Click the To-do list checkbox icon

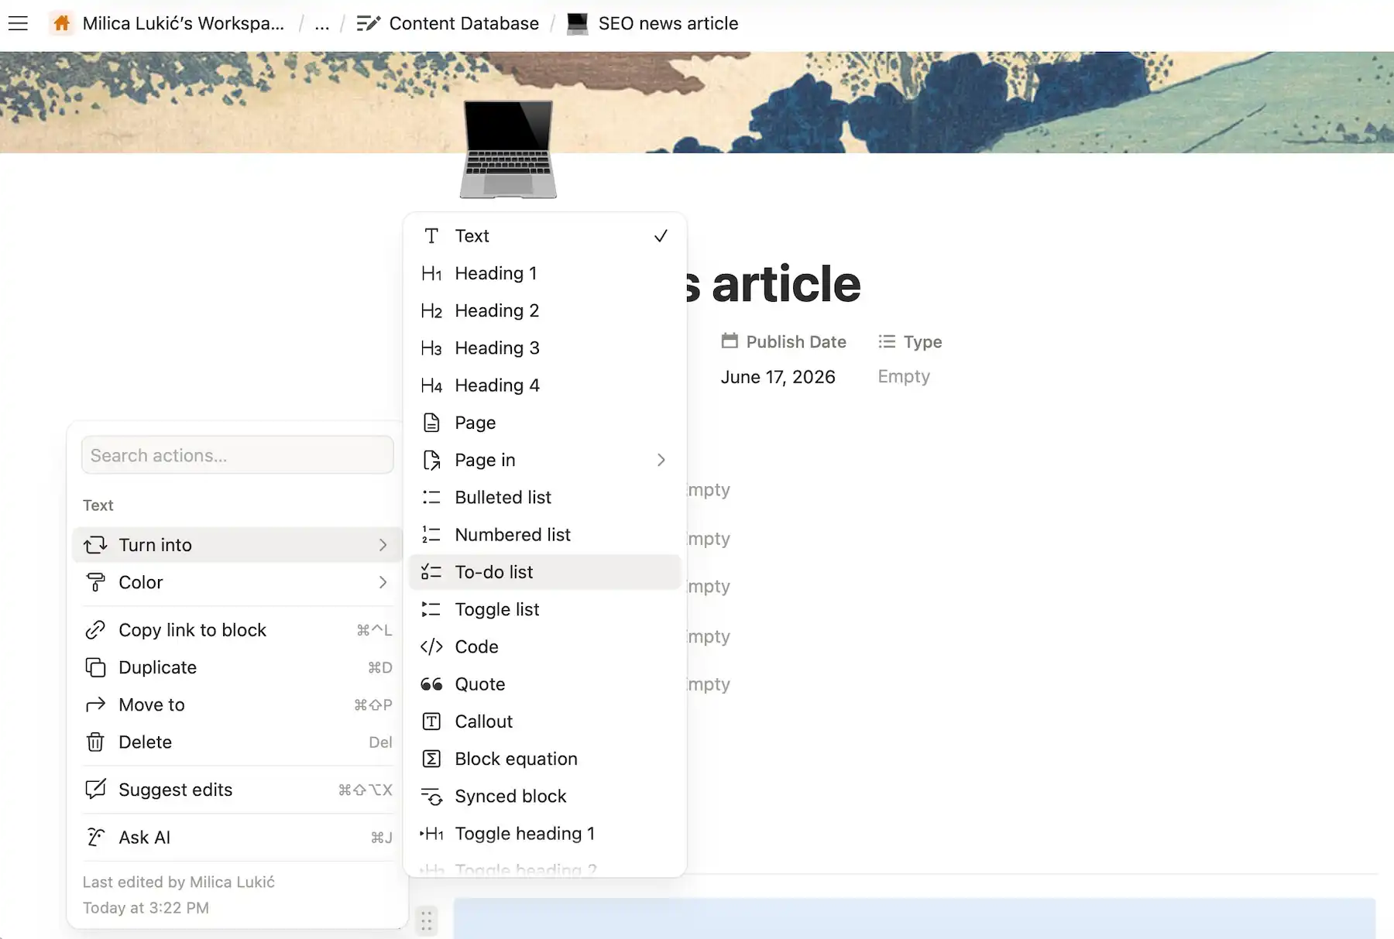pyautogui.click(x=431, y=572)
